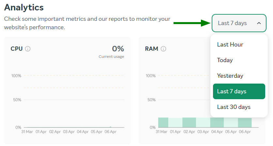Click the Analytics page heading
Screen dimensions: 273x146
[x=24, y=7]
